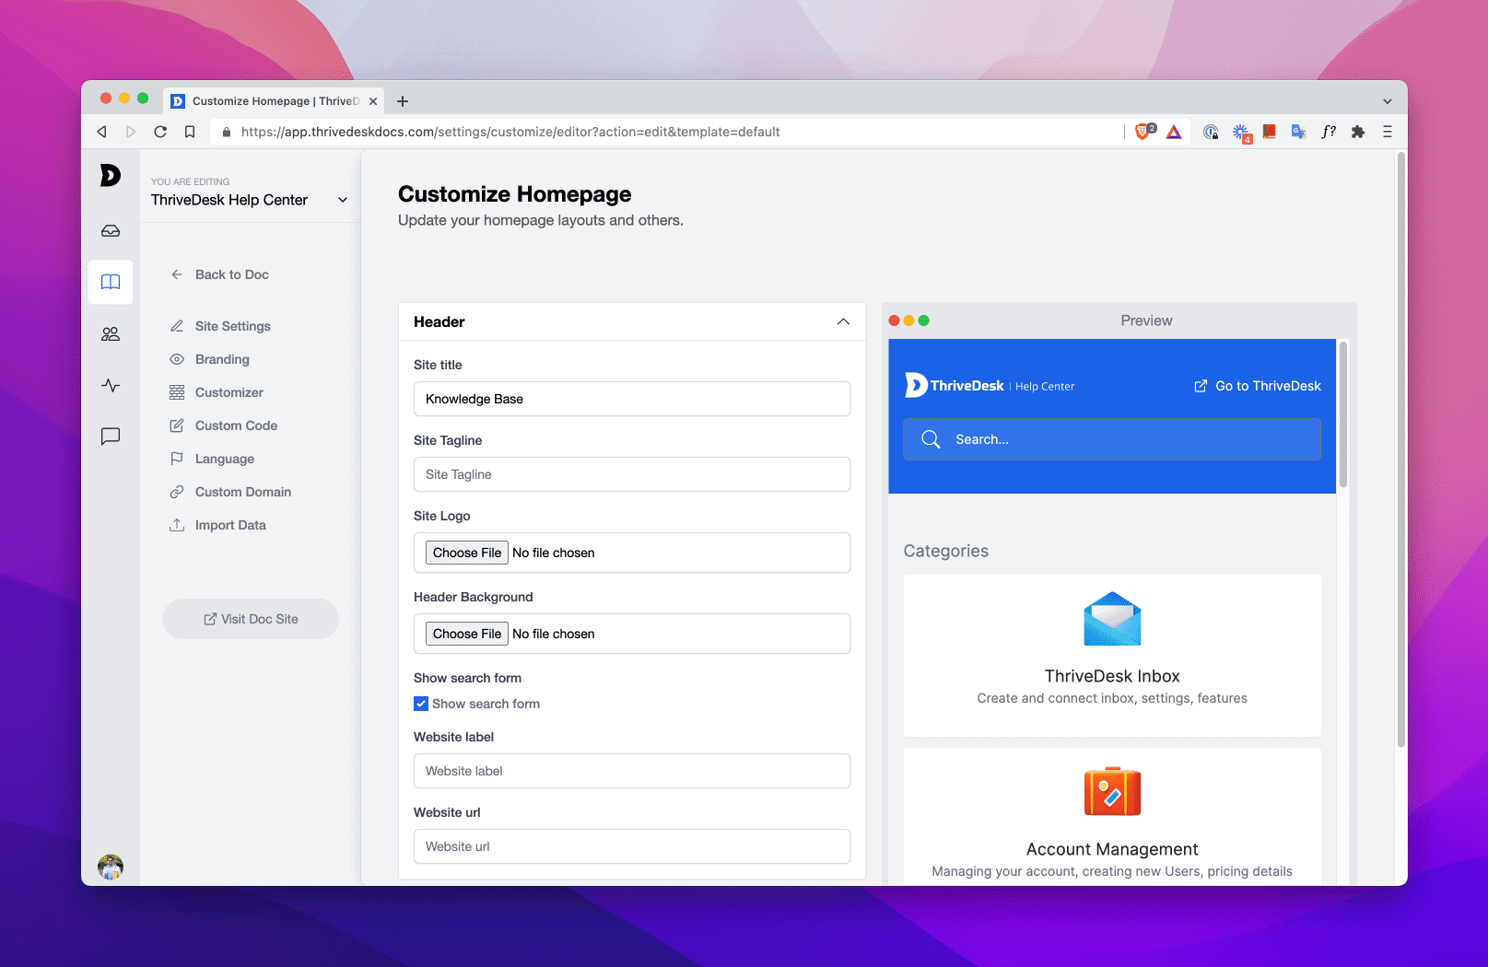Open the translate extension icon
Screen dimensions: 1488x967
[x=1299, y=132]
